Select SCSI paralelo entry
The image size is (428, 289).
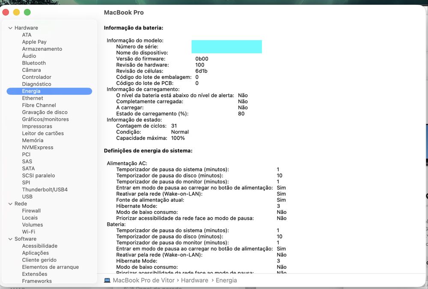pos(39,175)
